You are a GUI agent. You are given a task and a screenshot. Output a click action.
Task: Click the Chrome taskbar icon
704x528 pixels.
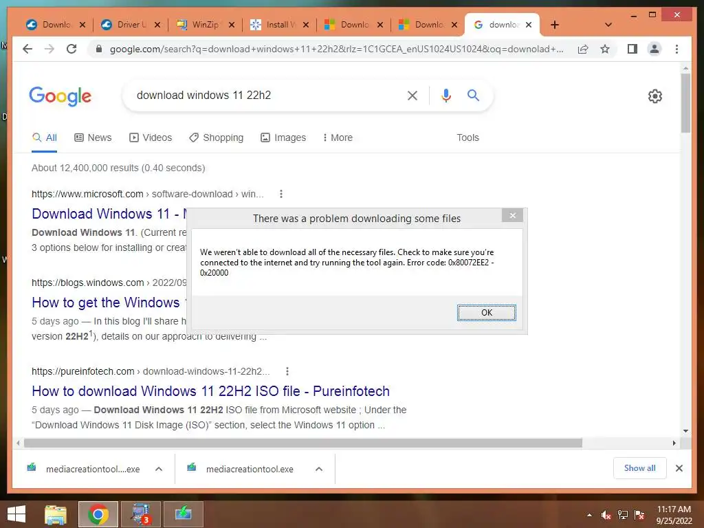[x=98, y=514]
